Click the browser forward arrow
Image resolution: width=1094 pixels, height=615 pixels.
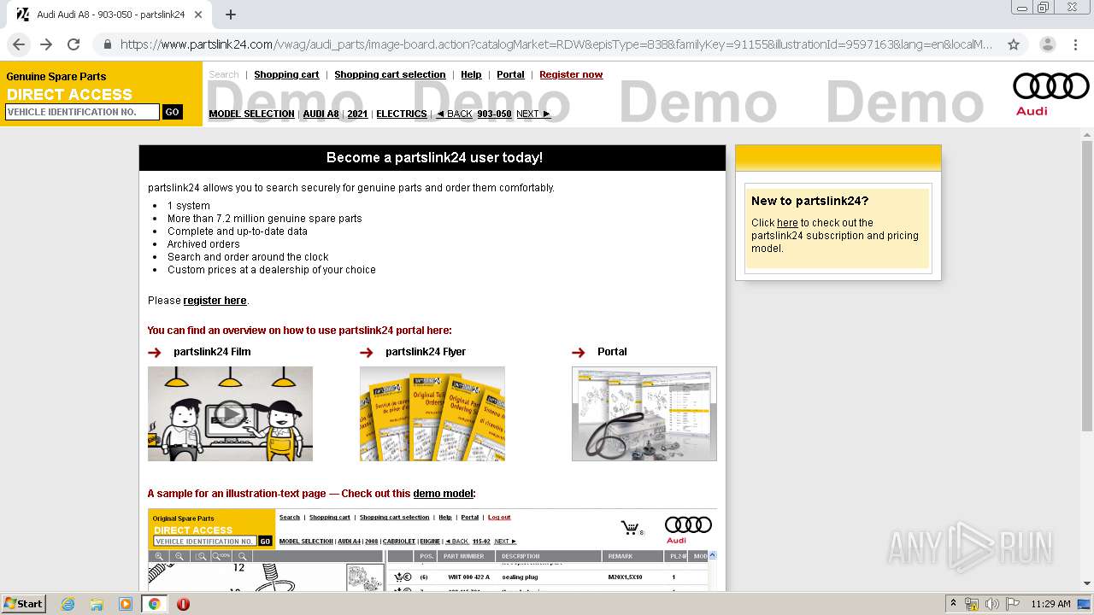[x=46, y=44]
